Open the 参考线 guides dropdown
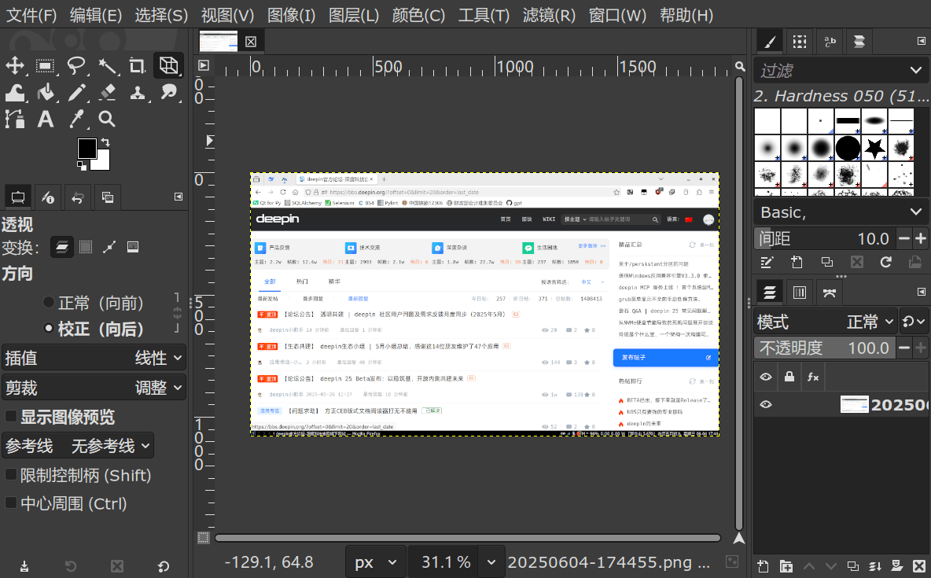The width and height of the screenshot is (931, 578). (78, 445)
